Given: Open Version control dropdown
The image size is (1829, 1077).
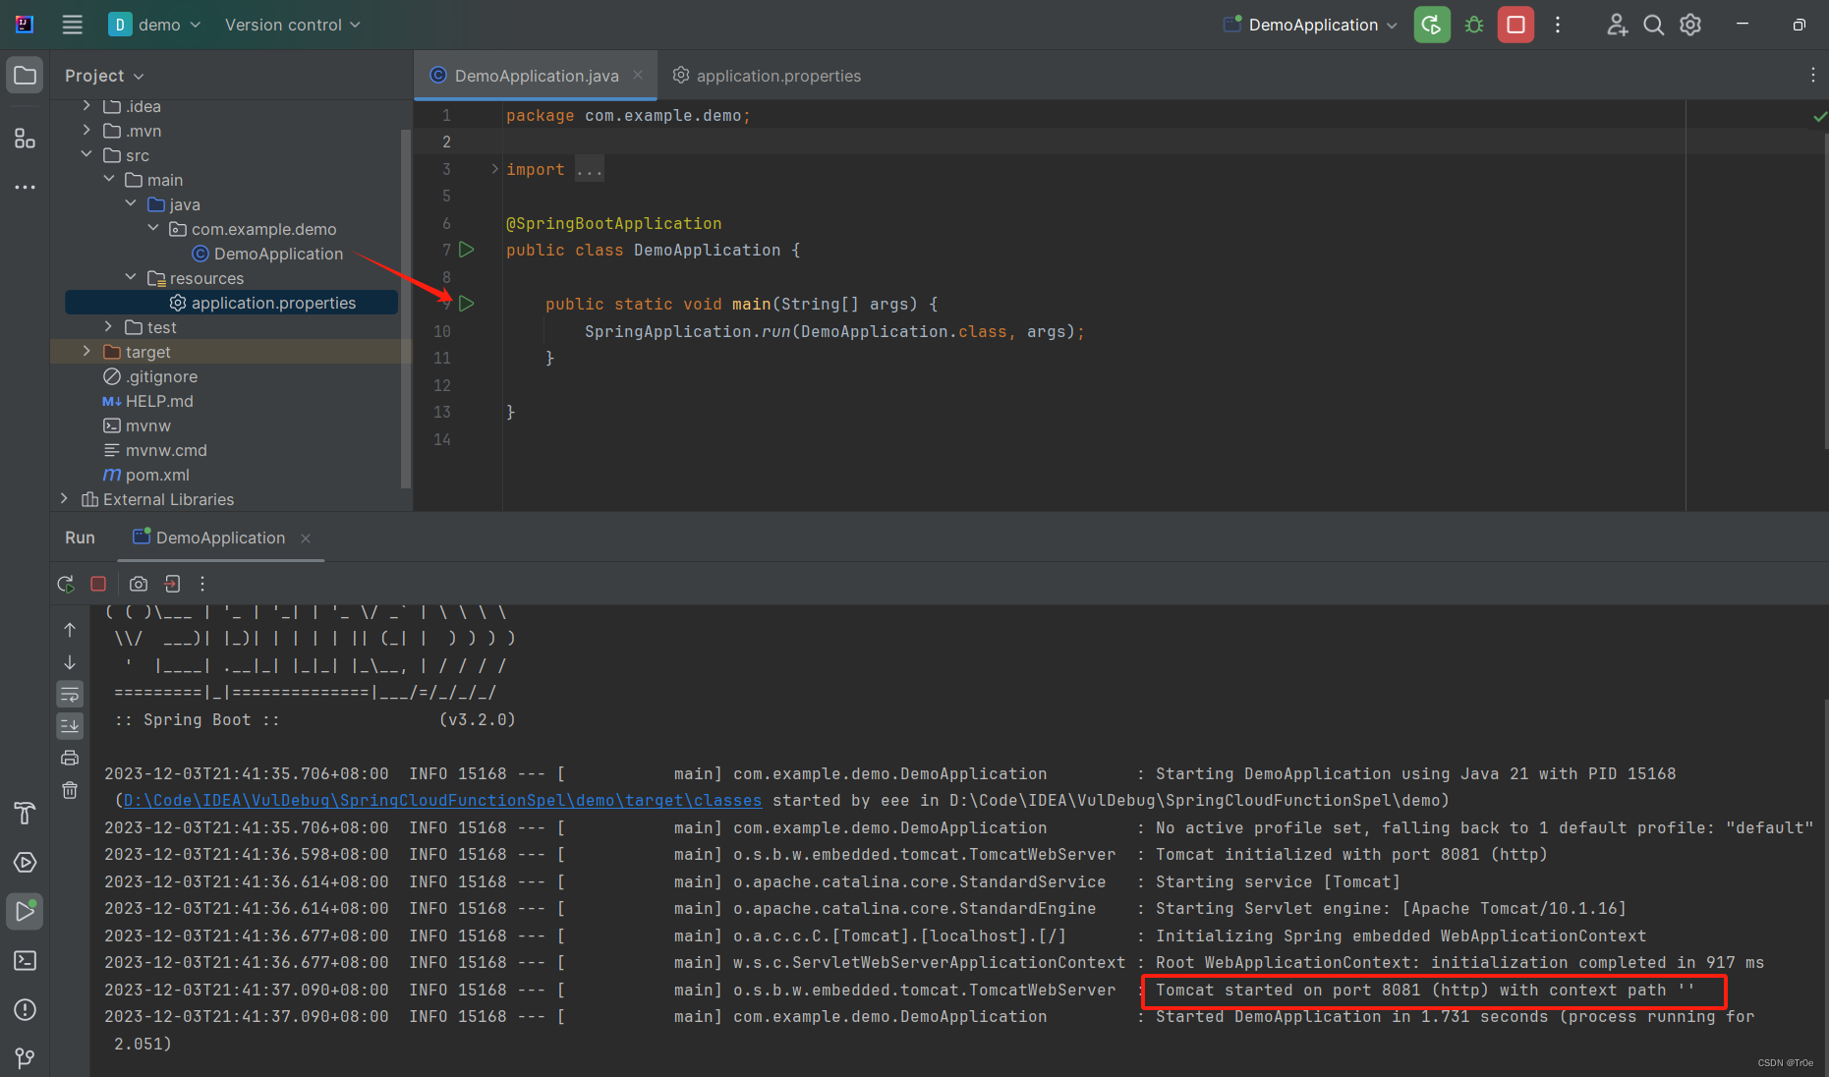Looking at the screenshot, I should [x=292, y=25].
